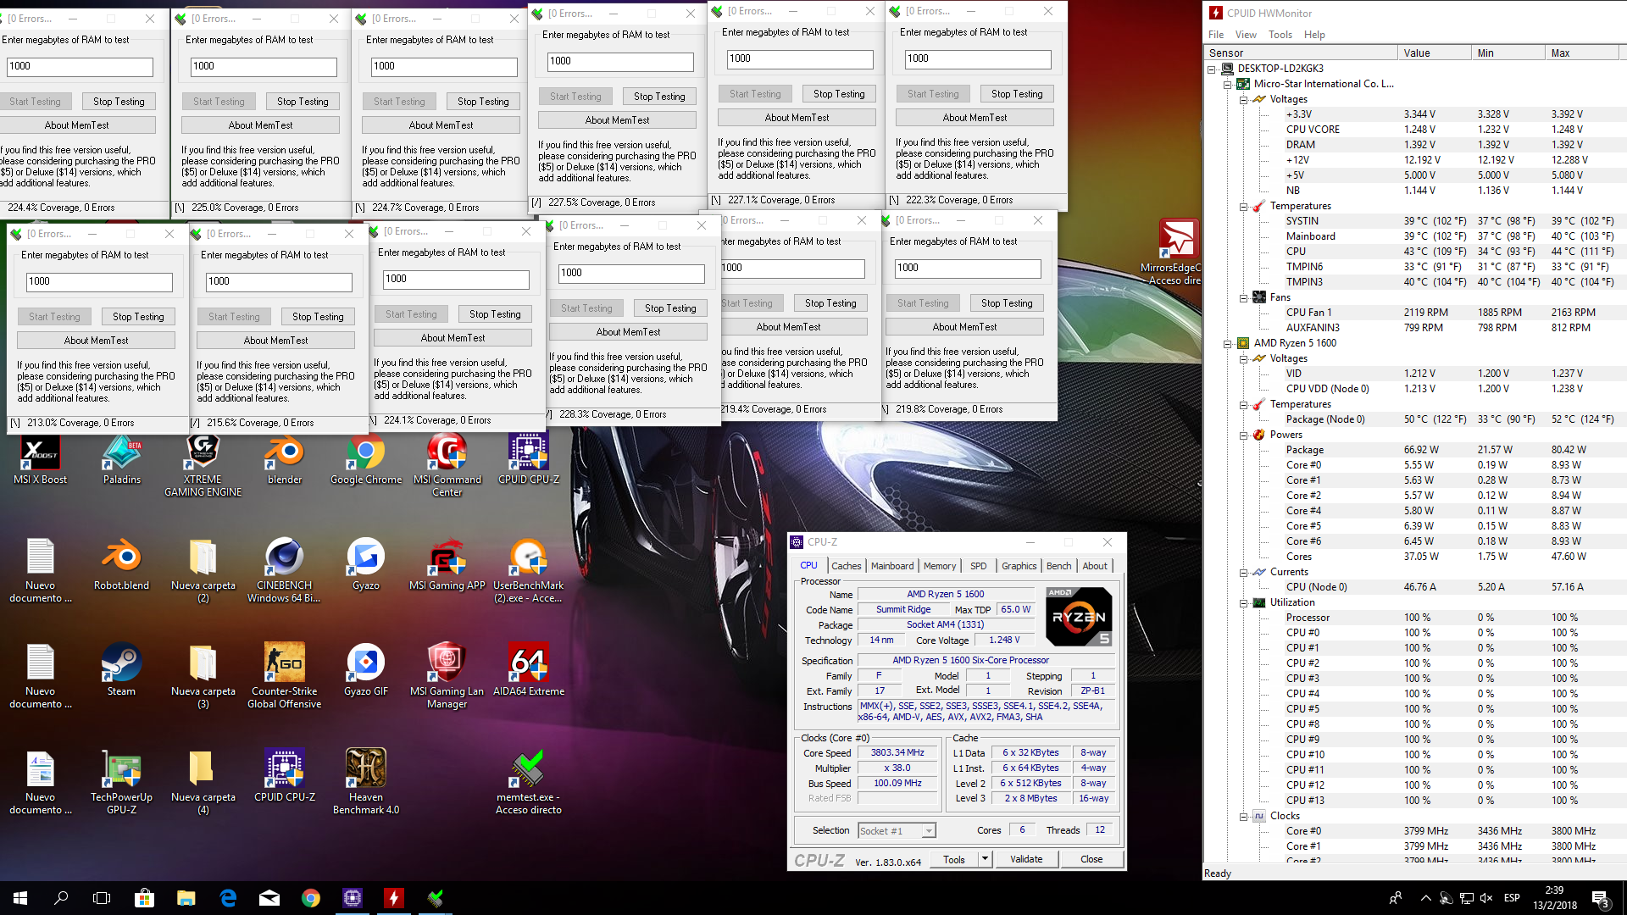Image resolution: width=1627 pixels, height=915 pixels.
Task: Collapse Micro-Star International node
Action: (1227, 85)
